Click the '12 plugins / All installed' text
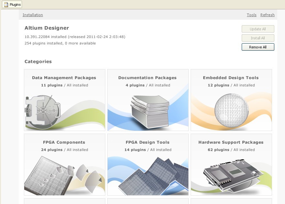 (x=231, y=85)
